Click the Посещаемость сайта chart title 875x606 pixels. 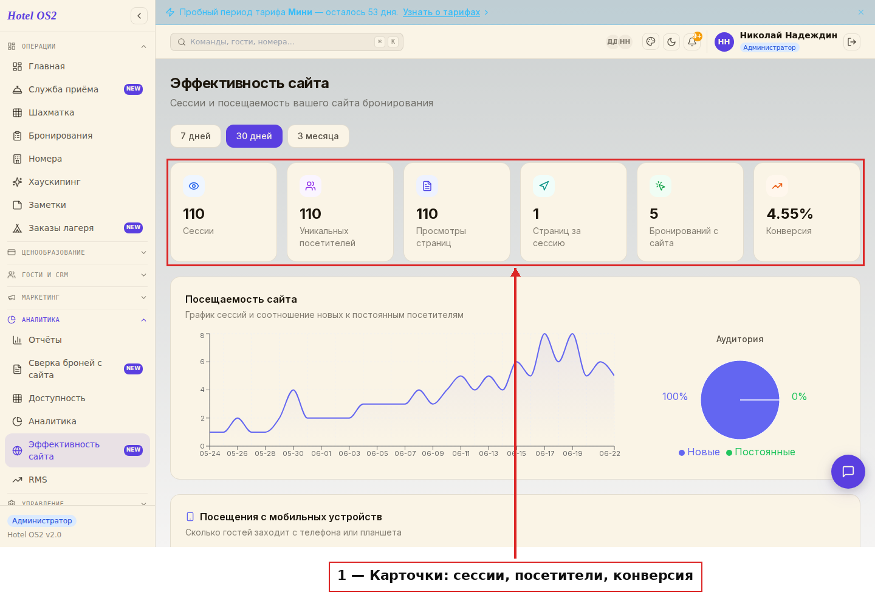pyautogui.click(x=241, y=299)
